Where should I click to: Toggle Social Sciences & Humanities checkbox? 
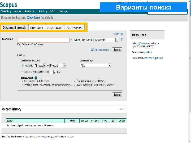(x=75, y=85)
